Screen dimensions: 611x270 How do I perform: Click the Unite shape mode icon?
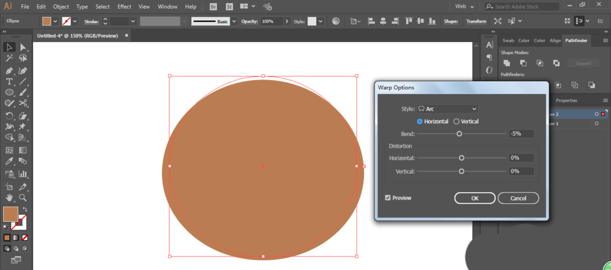coord(507,63)
